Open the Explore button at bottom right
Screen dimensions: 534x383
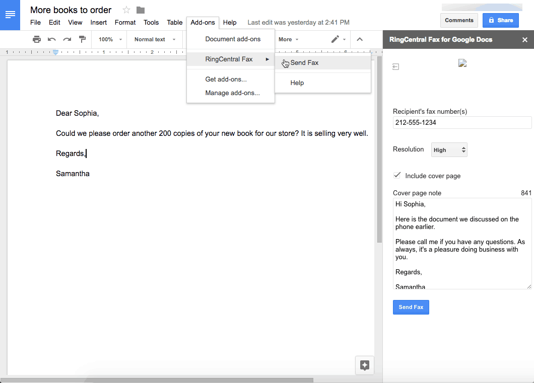[x=364, y=365]
